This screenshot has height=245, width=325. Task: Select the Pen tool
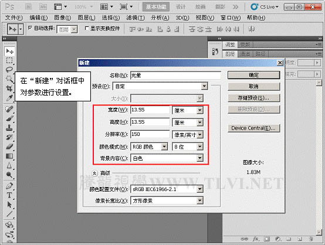pos(9,186)
